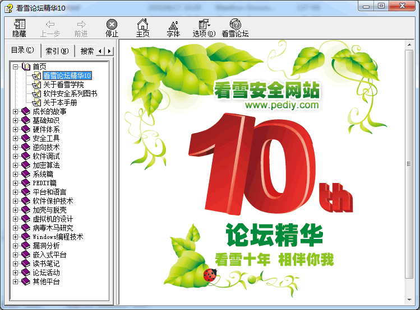
Task: Maximize the 看雪论坛精华10 window
Action: pyautogui.click(x=381, y=6)
